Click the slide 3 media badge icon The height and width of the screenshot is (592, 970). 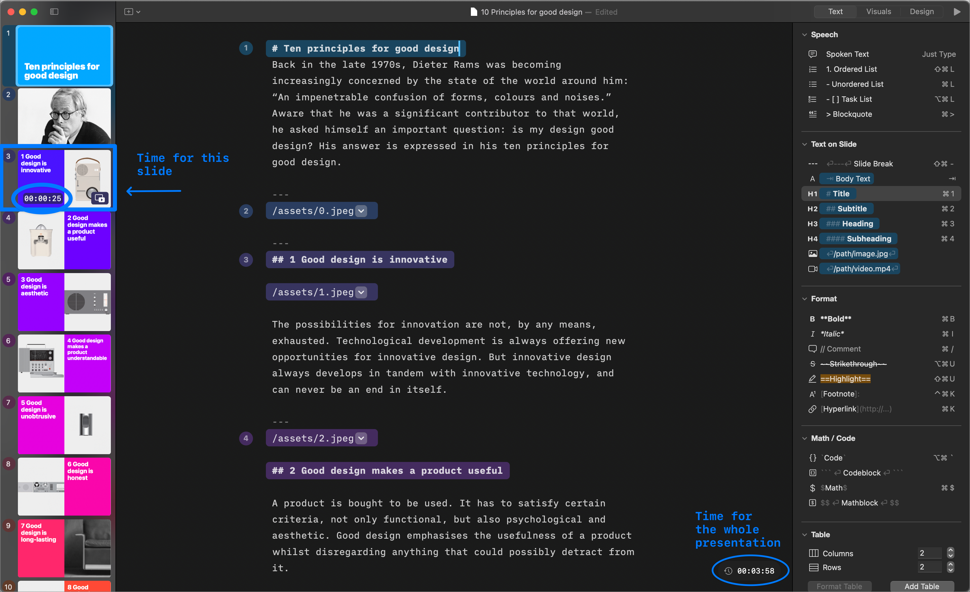click(x=100, y=198)
